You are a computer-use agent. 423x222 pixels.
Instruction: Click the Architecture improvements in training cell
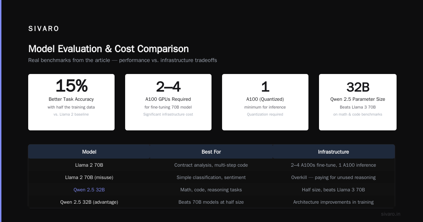[x=333, y=202]
